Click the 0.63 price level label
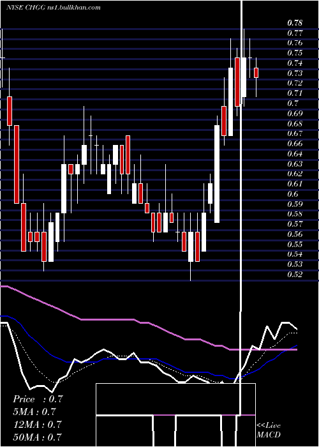The width and height of the screenshot is (319, 447). point(295,164)
